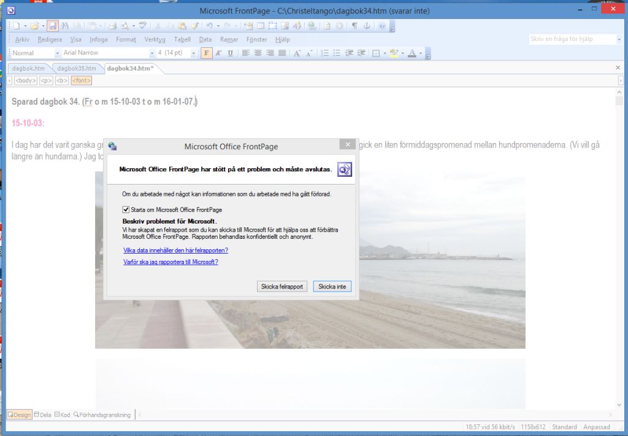Toggle Italic (K) formatting
628x436 pixels.
(x=219, y=53)
